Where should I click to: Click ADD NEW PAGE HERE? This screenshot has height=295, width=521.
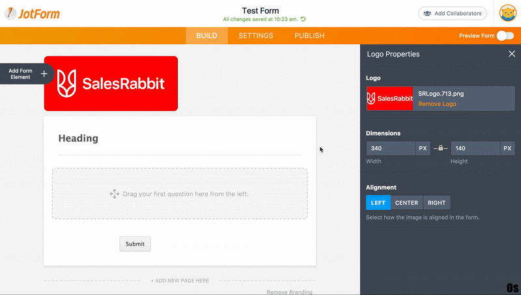180,281
